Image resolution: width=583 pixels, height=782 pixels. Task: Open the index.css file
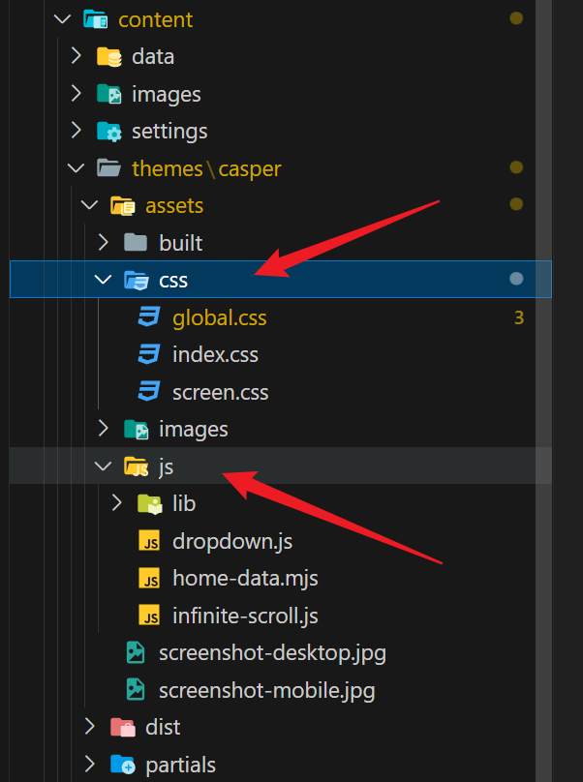215,355
